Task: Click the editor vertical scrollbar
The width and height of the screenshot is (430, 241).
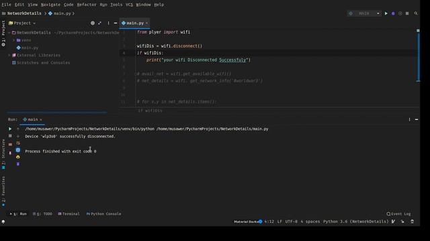Action: point(418,58)
